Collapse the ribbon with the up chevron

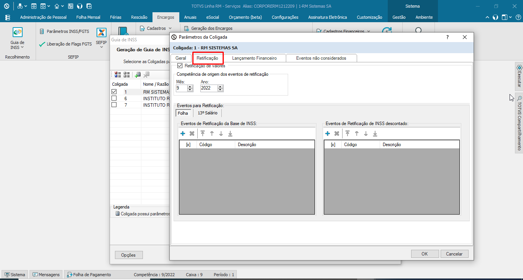487,17
